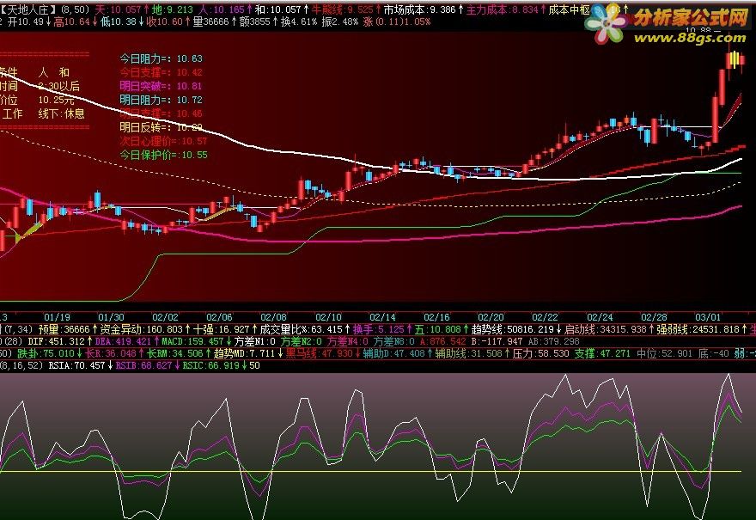Click the 线下:休息 text
The width and height of the screenshot is (756, 520).
tap(61, 113)
